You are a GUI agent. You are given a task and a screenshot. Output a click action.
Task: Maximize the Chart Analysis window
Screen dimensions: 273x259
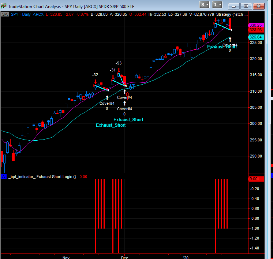[x=246, y=5]
